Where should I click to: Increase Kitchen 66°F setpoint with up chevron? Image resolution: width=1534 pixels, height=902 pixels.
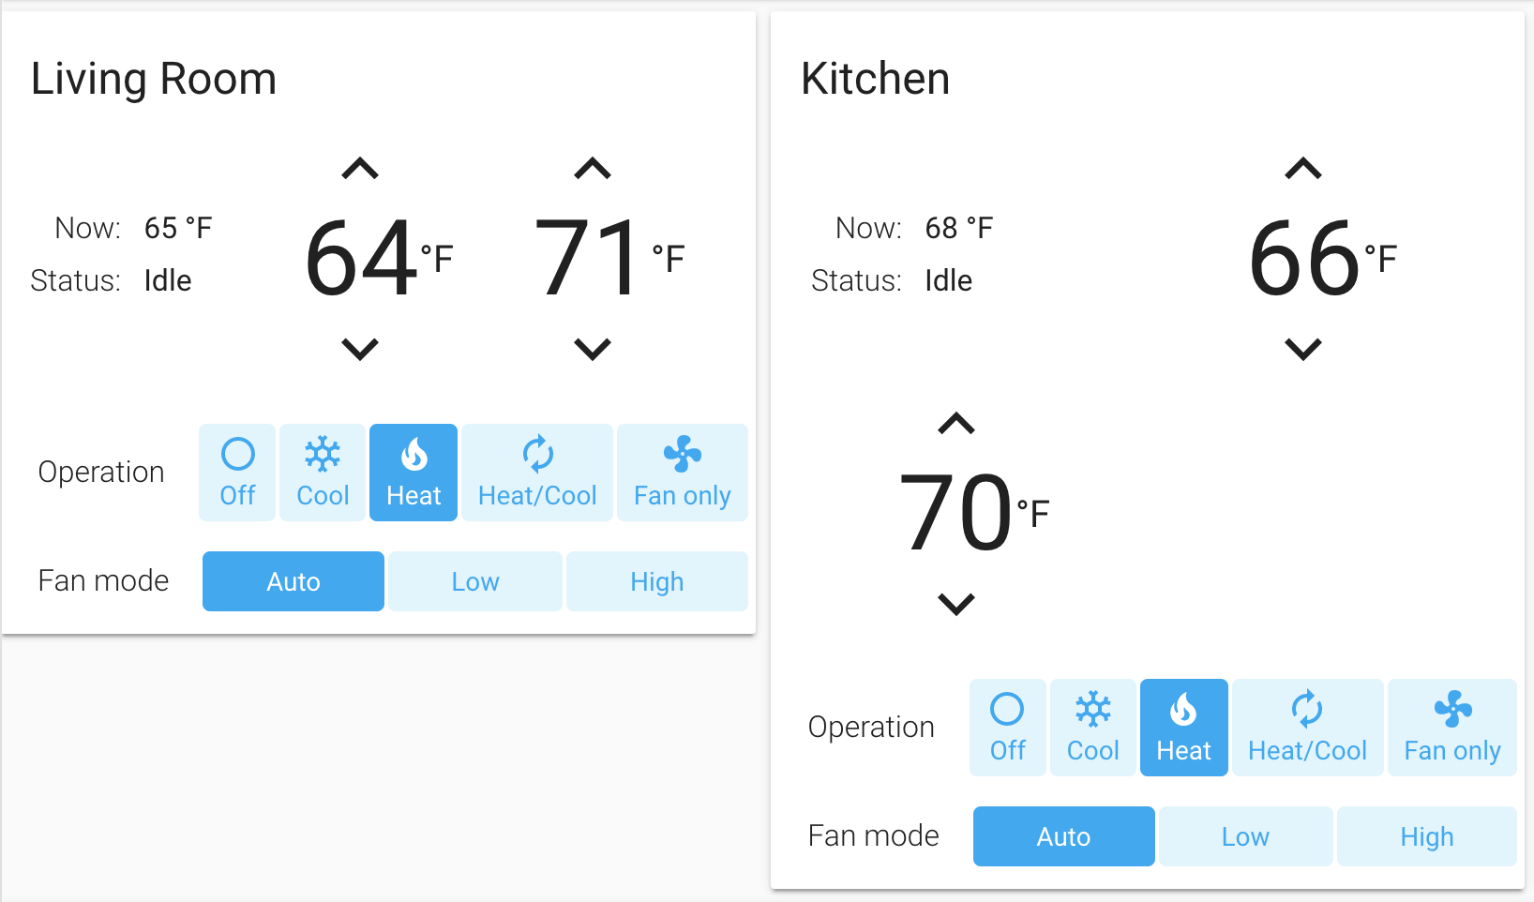click(1303, 169)
